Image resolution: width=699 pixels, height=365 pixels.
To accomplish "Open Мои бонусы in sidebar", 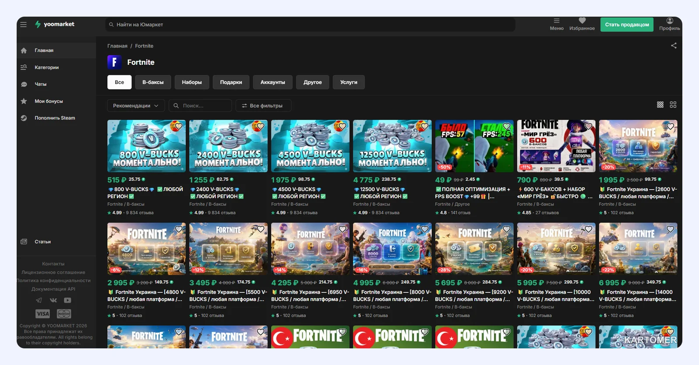I will coord(56,101).
